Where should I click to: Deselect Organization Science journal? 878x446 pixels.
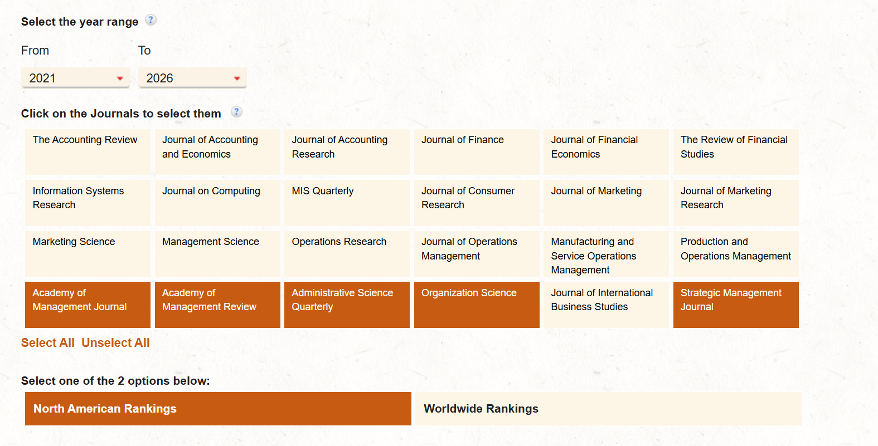[477, 305]
